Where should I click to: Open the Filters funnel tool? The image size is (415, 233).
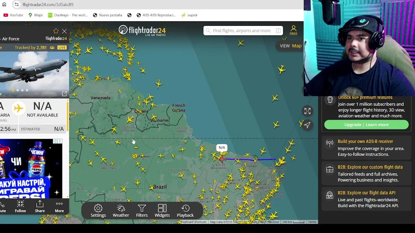pos(142,211)
